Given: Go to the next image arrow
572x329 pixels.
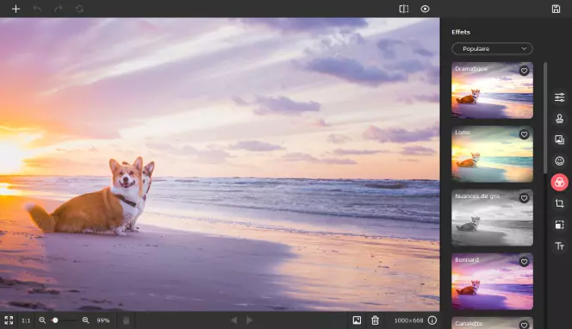Looking at the screenshot, I should [x=250, y=320].
